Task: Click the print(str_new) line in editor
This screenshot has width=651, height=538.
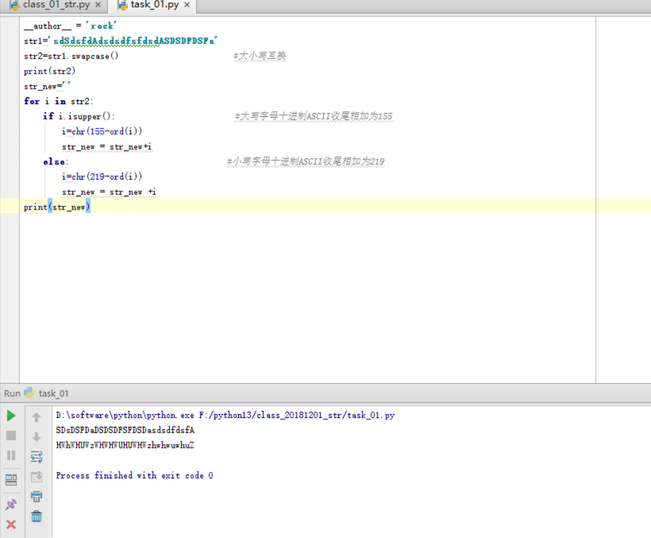Action: [x=57, y=207]
